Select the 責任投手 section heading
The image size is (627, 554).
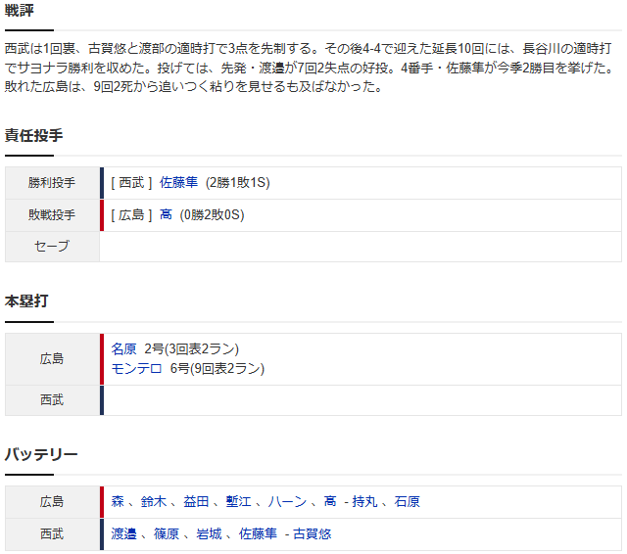coord(33,135)
